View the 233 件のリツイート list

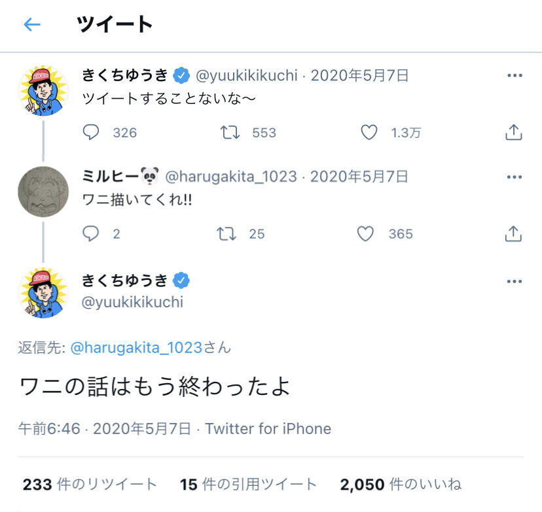pyautogui.click(x=90, y=485)
